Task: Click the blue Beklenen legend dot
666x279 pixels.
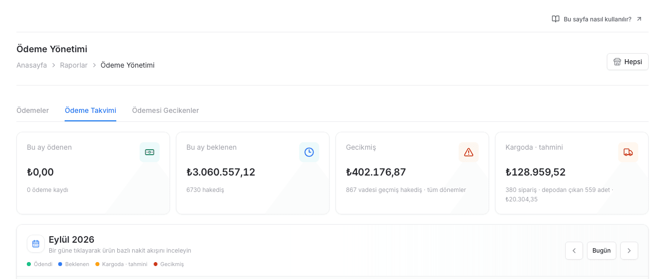Action: pyautogui.click(x=60, y=264)
